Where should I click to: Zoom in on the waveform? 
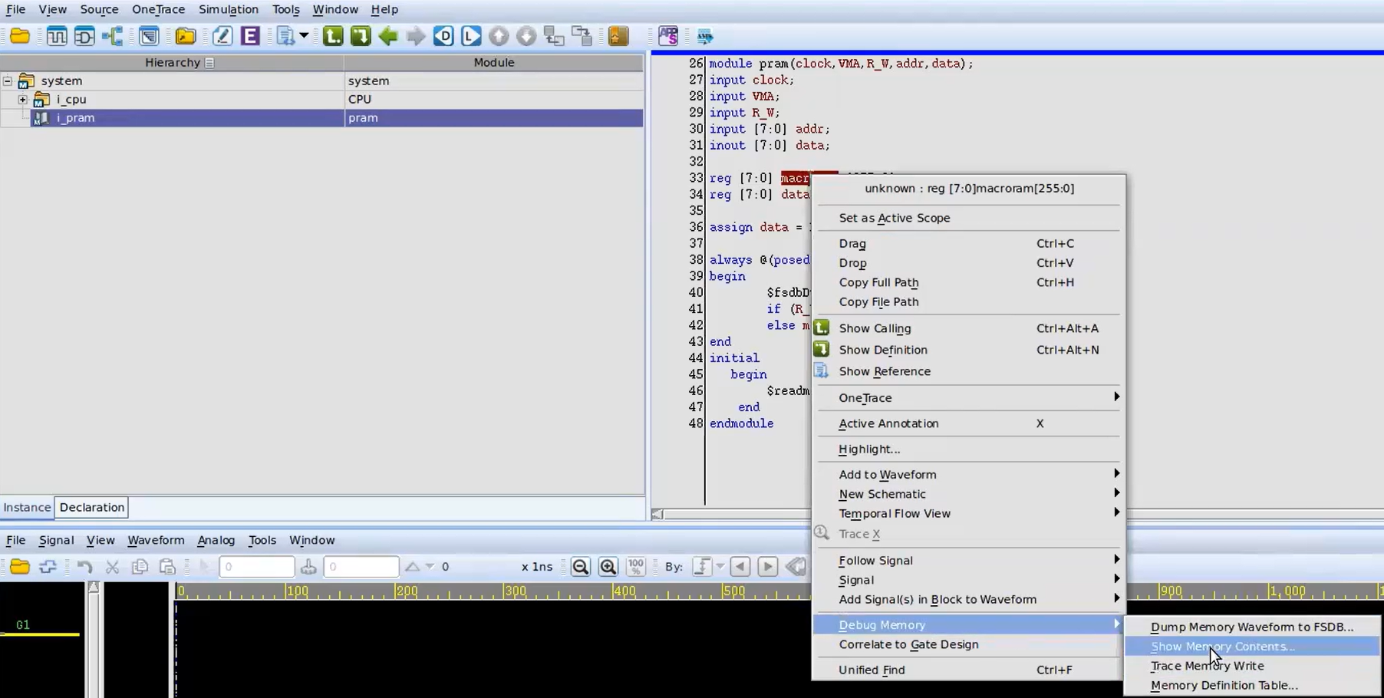(x=608, y=567)
